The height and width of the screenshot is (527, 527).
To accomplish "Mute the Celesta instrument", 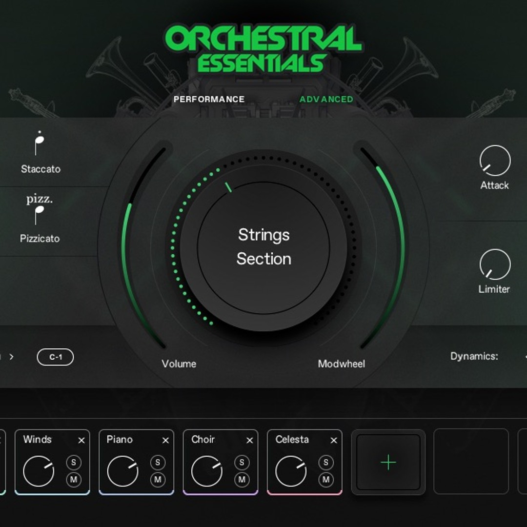I will point(325,480).
